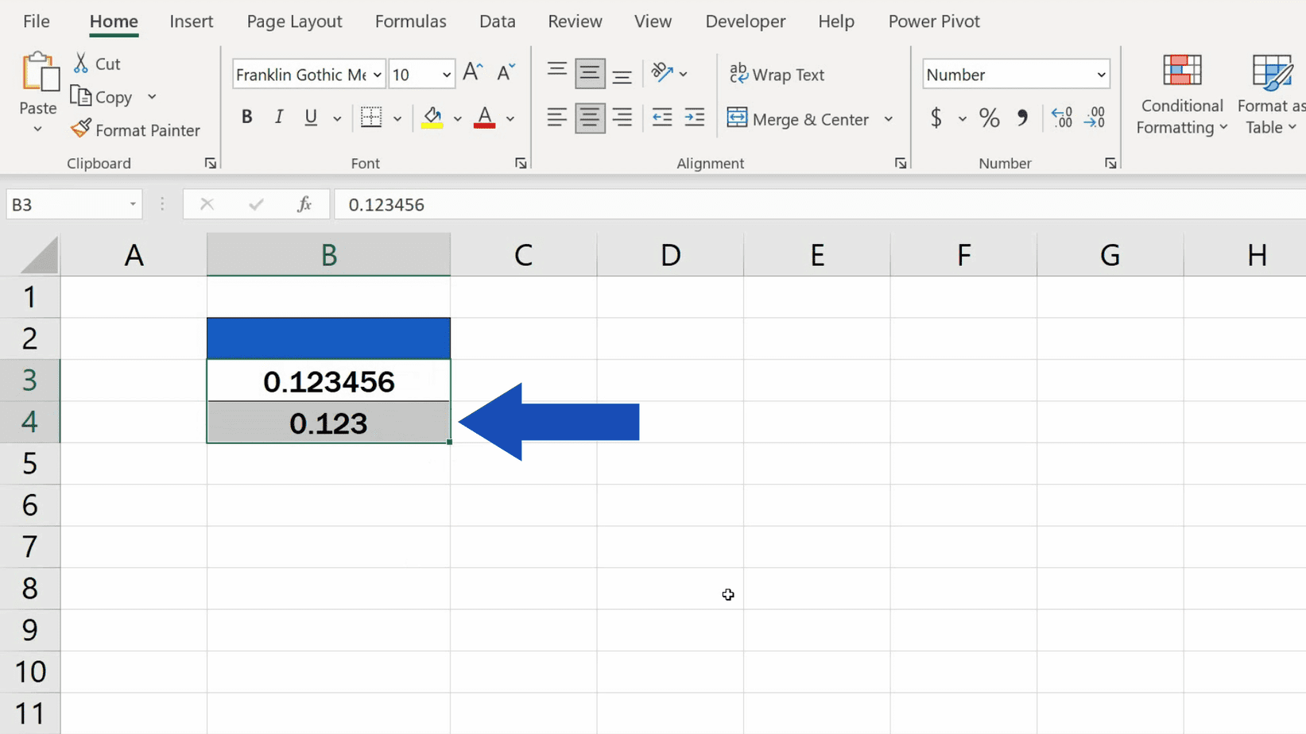The image size is (1306, 734).
Task: Open the Data ribbon tab
Action: coord(497,21)
